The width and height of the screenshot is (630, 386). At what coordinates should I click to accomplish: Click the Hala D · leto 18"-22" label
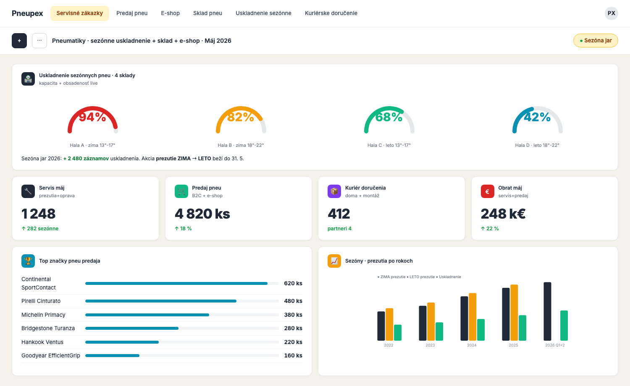(537, 145)
